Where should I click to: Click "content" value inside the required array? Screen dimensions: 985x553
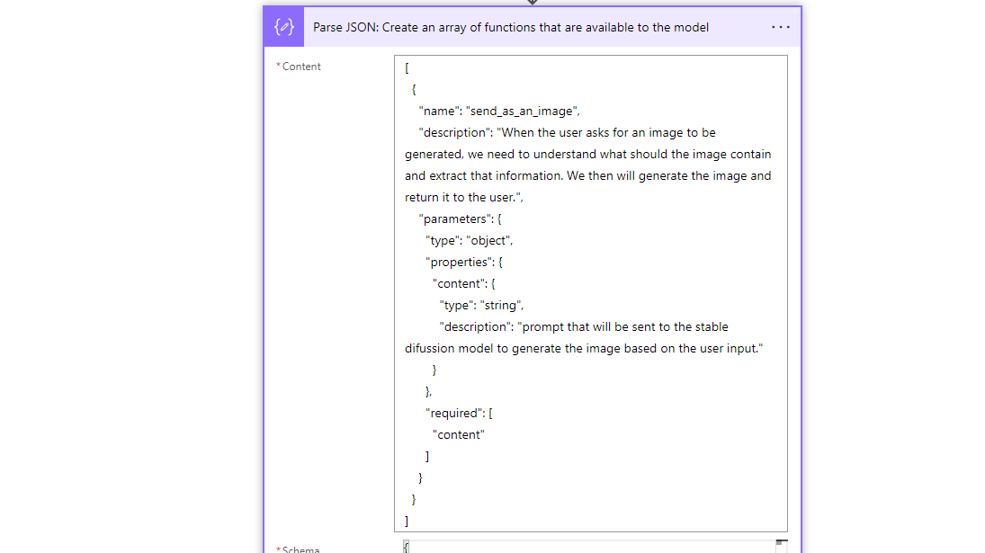coord(459,434)
